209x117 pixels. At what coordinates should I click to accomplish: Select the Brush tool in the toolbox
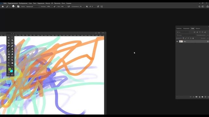tap(9, 49)
